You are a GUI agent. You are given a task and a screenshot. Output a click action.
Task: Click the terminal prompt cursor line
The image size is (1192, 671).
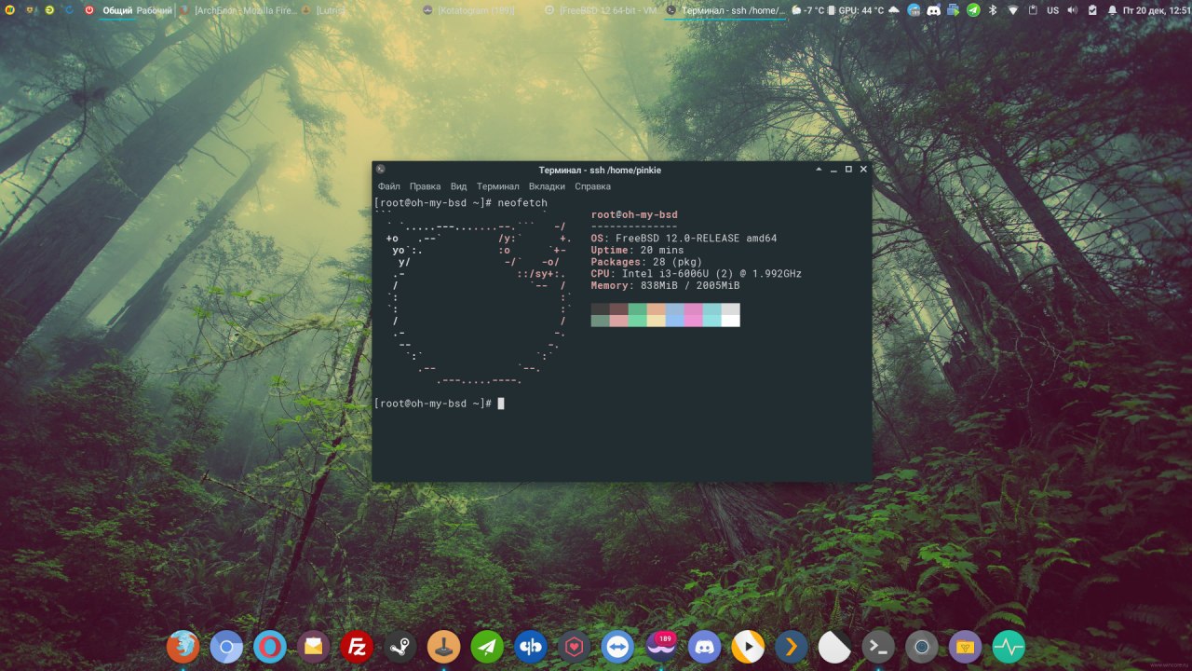pos(439,404)
